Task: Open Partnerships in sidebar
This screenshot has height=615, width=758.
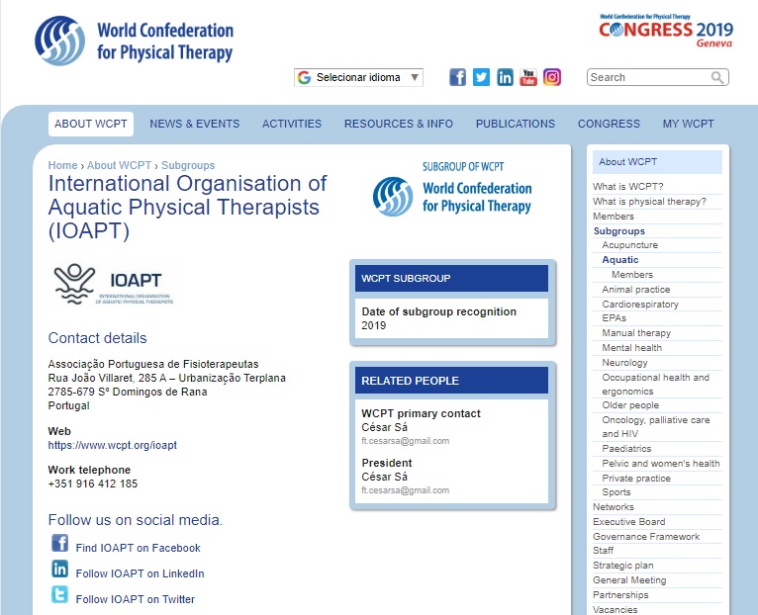Action: (620, 594)
